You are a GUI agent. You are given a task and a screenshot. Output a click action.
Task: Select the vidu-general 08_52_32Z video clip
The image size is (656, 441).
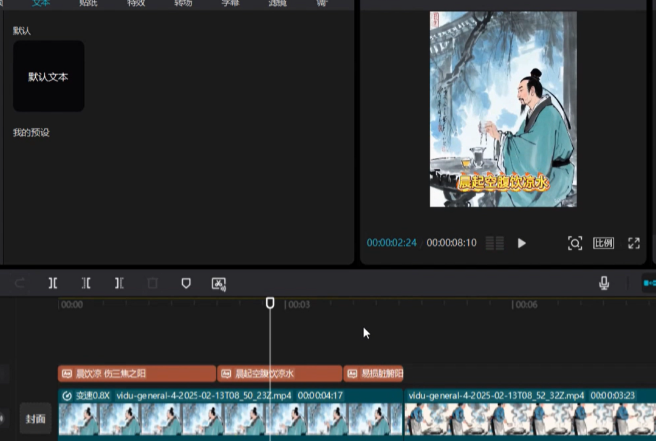point(530,414)
